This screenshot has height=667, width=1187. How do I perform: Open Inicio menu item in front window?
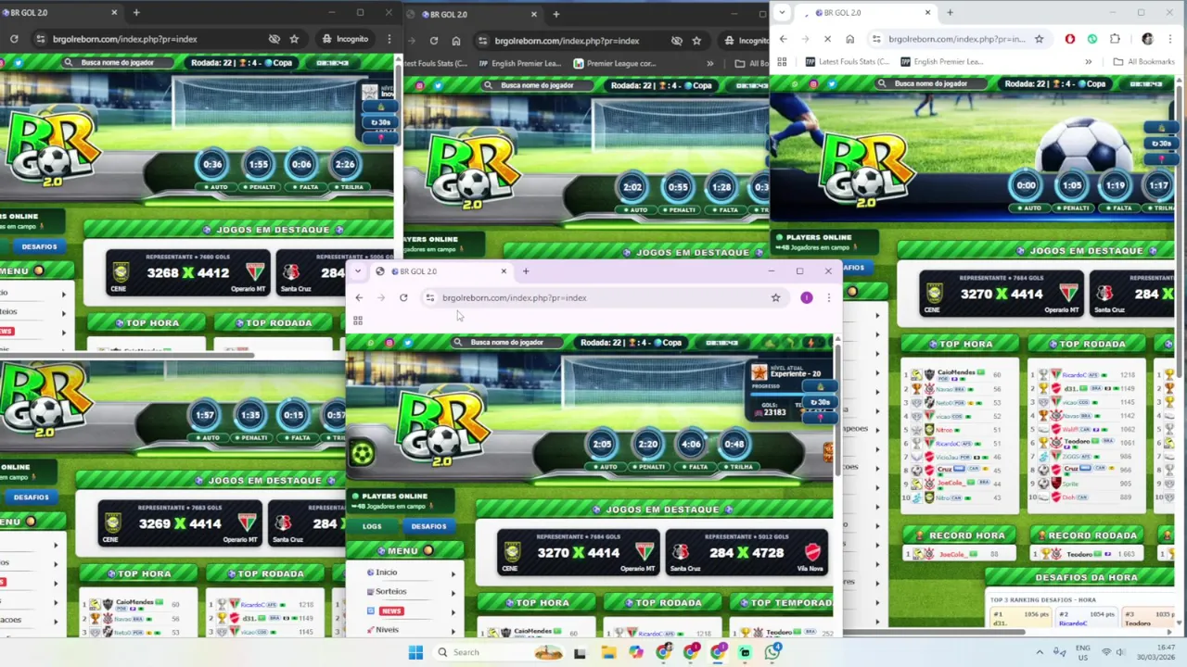[x=386, y=573]
